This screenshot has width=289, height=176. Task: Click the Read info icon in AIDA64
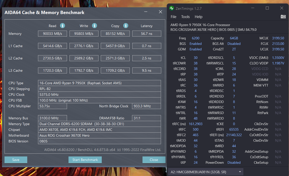tap(62, 26)
